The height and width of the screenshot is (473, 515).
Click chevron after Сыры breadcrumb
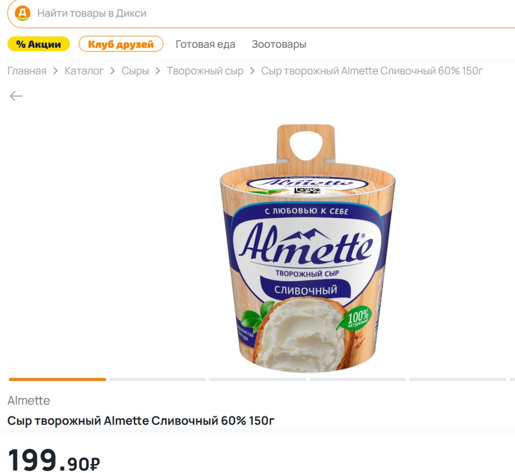pyautogui.click(x=158, y=71)
